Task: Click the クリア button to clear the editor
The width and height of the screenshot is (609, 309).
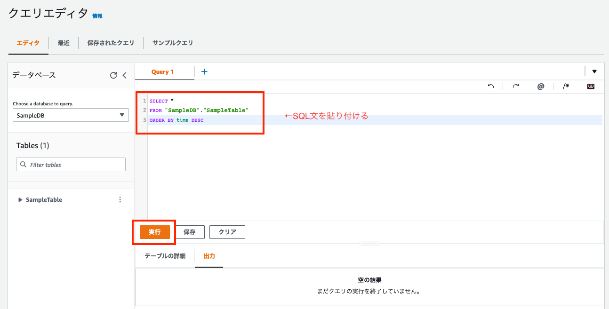Action: click(x=227, y=231)
